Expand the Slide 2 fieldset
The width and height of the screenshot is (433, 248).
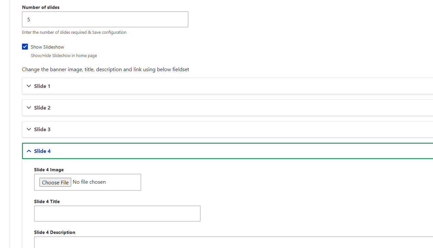42,108
